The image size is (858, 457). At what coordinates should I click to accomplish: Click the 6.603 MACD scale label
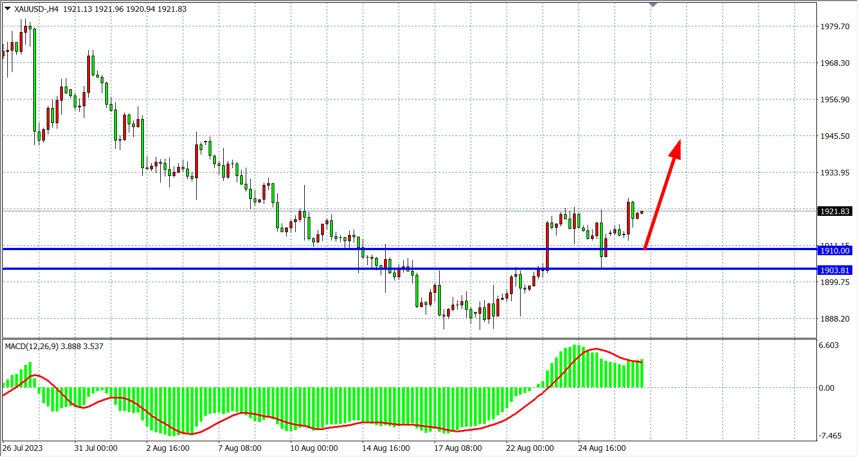(828, 345)
